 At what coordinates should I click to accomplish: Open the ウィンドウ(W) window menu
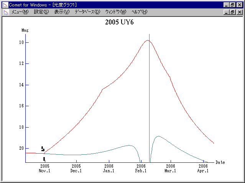[x=115, y=12]
